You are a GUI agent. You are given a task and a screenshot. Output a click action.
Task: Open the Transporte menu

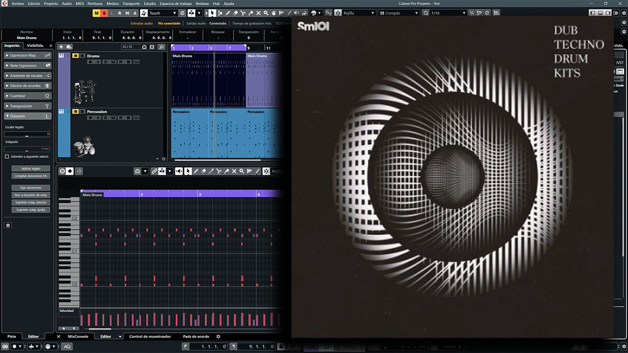click(x=131, y=3)
